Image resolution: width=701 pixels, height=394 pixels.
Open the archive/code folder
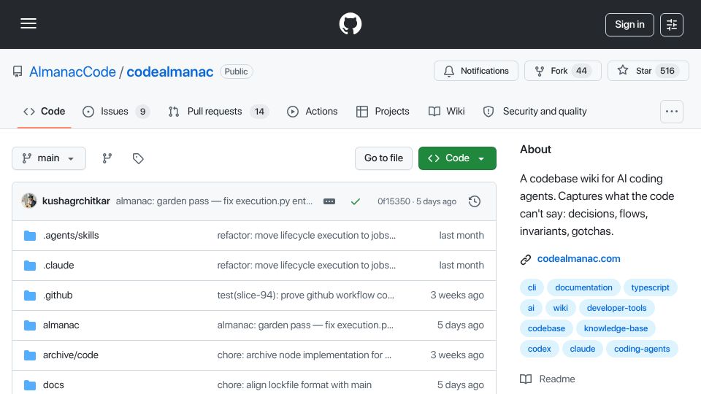point(71,355)
